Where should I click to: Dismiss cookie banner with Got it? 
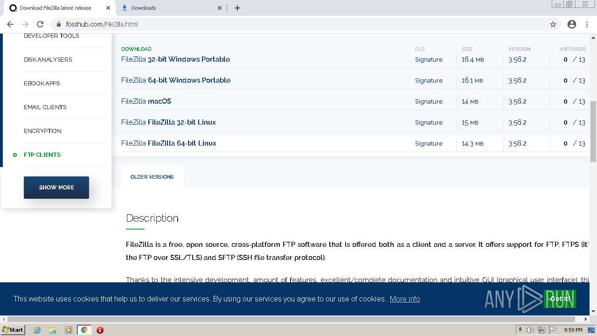click(560, 299)
